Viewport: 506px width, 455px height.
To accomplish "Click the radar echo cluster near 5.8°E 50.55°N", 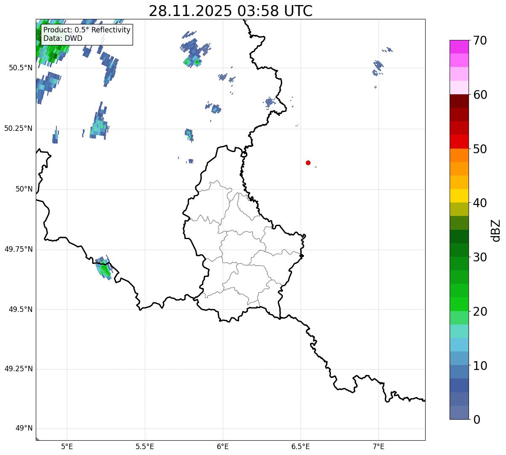I will pos(194,49).
